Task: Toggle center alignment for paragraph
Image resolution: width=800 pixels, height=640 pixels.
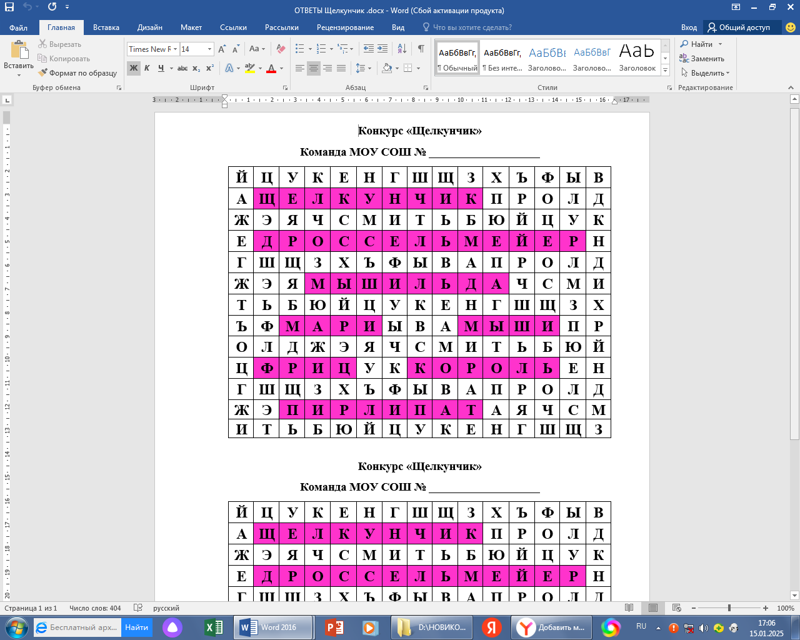Action: 314,68
